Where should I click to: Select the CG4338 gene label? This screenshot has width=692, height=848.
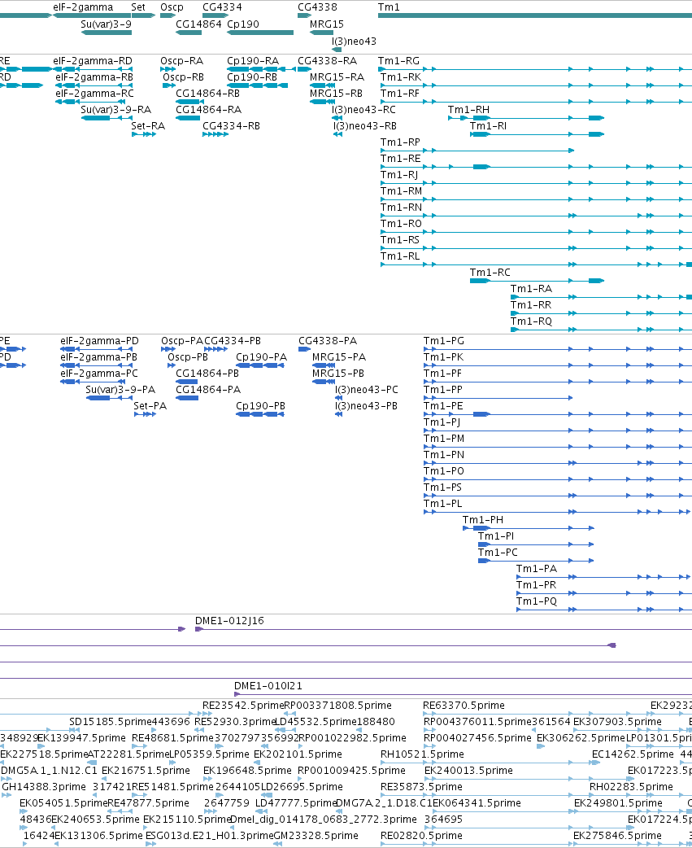coord(317,7)
